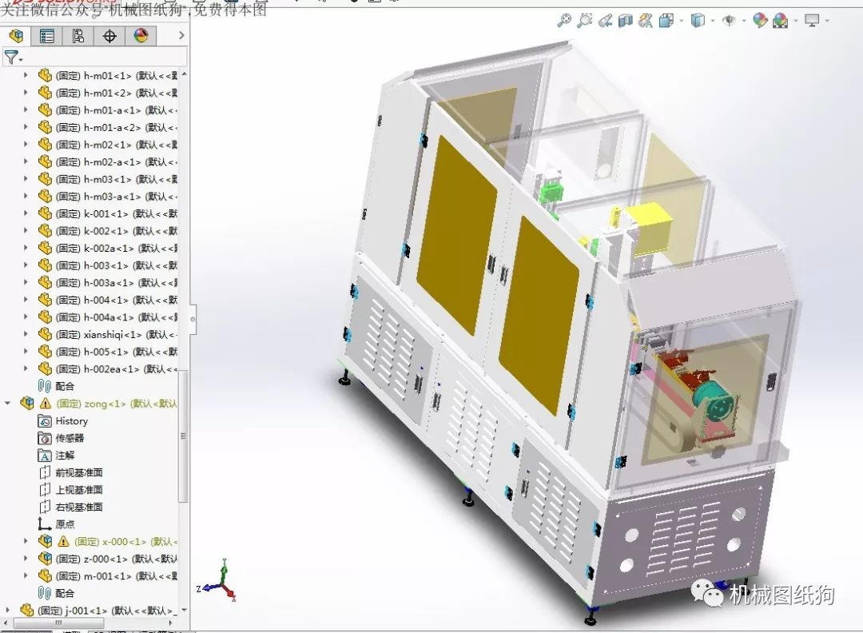Expand the xianshiqi<1> component
The image size is (863, 633).
point(26,334)
